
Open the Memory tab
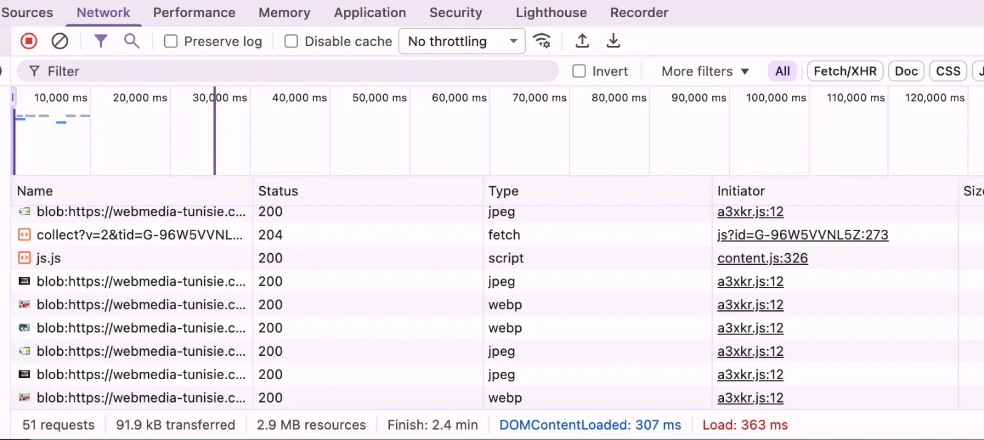[x=284, y=12]
